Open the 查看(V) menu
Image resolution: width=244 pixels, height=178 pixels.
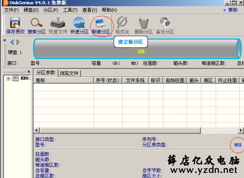(90, 10)
